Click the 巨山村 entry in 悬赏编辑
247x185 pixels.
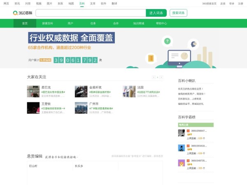[33, 166]
